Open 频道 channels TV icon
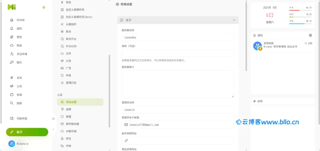The height and width of the screenshot is (151, 320). [12, 95]
